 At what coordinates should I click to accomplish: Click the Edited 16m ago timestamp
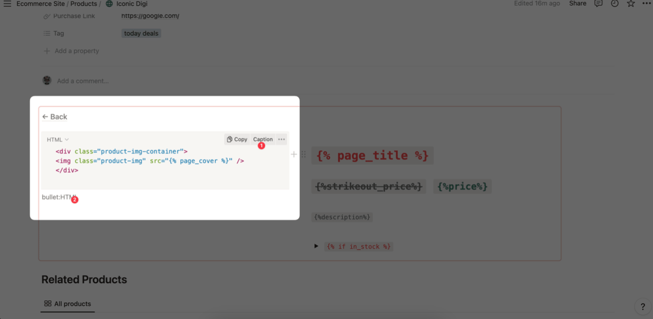(x=537, y=4)
